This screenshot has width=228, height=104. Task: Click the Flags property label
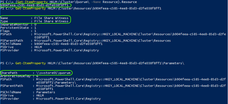tap(5, 31)
